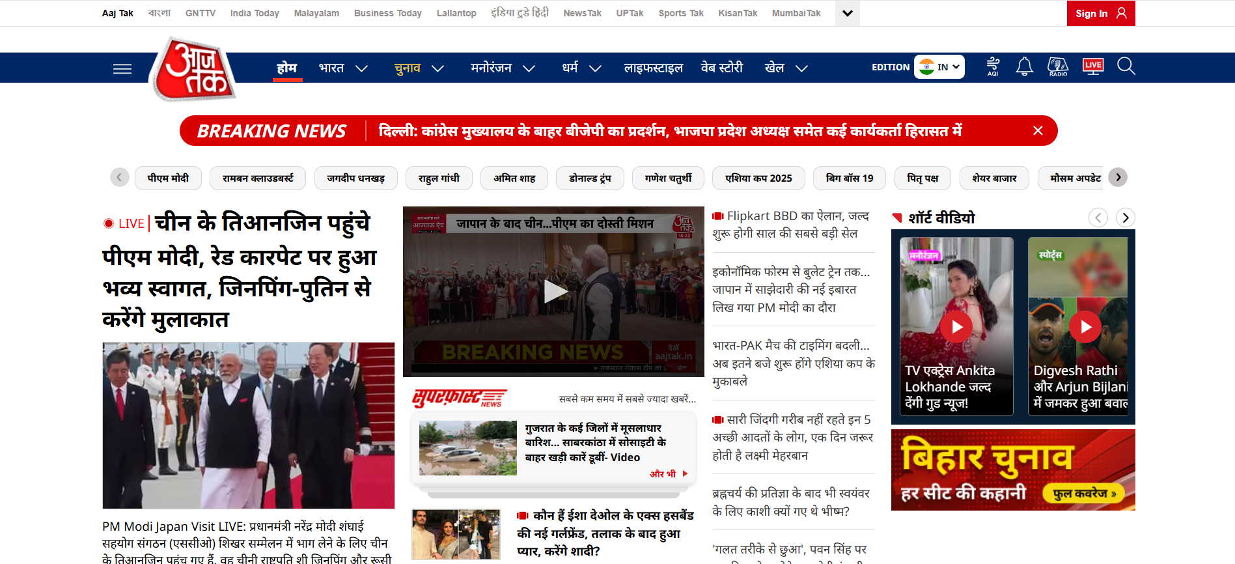Play the Ankita Lokhande short video

[x=956, y=327]
